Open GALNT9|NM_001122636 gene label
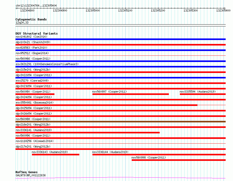Viewport: 233px width, 181px height. [x=31, y=175]
